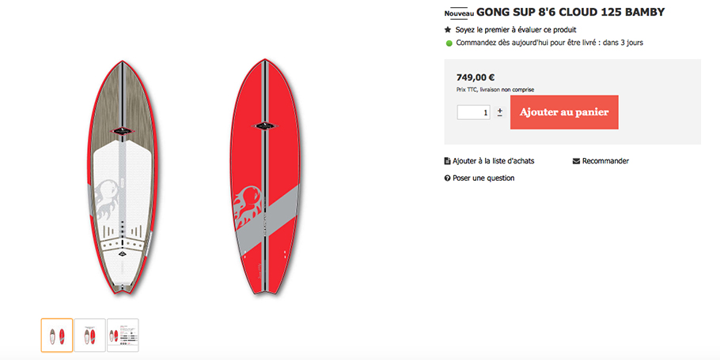Click the green availability dot
Screen dimensions: 720x360
449,43
